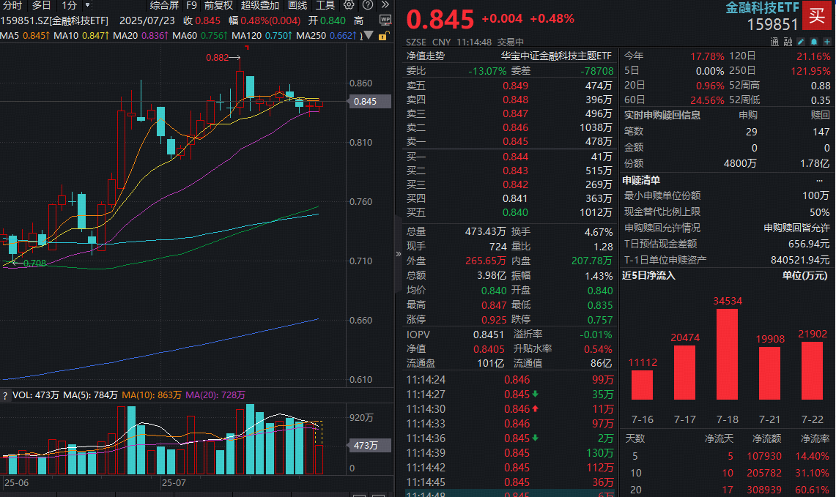Switch to the 分时 chart tab
The width and height of the screenshot is (836, 497).
click(x=11, y=5)
